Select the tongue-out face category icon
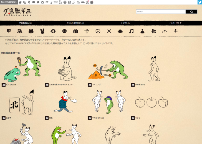 (x=87, y=31)
